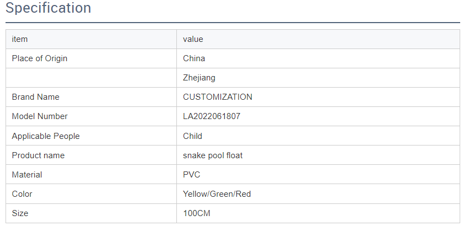Image resolution: width=469 pixels, height=226 pixels.
Task: Select the Child value cell
Action: click(192, 136)
